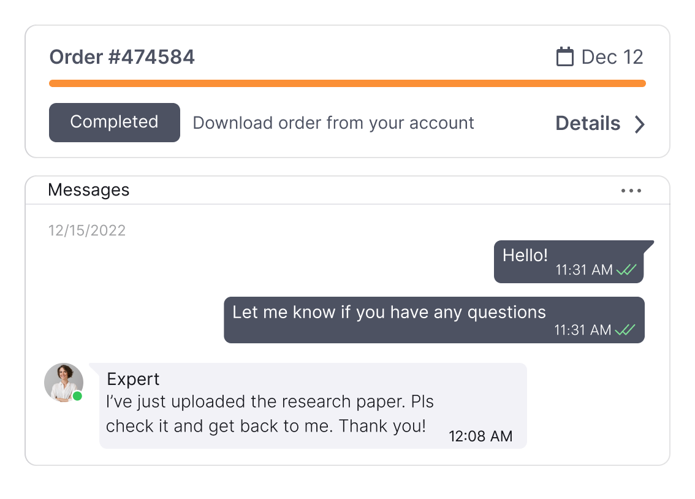695x499 pixels.
Task: Click the Expert's profile avatar
Action: click(x=63, y=382)
